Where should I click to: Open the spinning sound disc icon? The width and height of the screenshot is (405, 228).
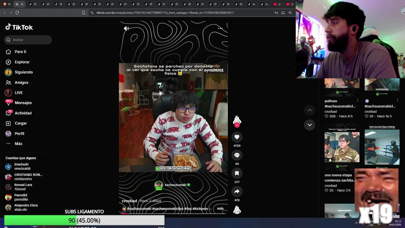[x=237, y=210]
